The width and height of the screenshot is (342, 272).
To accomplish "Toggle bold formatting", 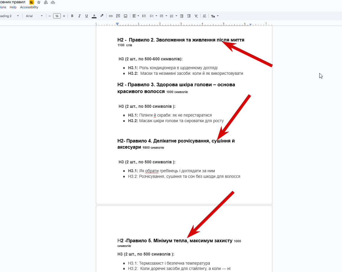I will [x=72, y=16].
